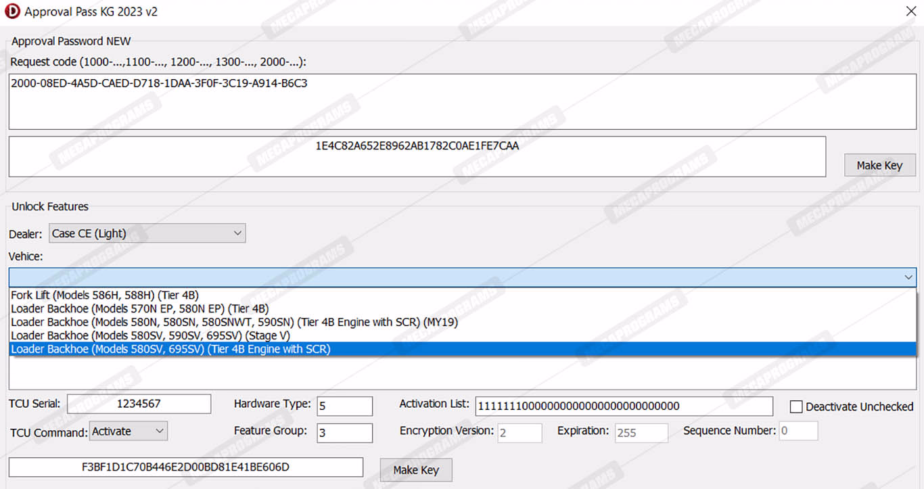Select Loader Backhoe MY19 option
This screenshot has width=924, height=489.
[x=234, y=322]
